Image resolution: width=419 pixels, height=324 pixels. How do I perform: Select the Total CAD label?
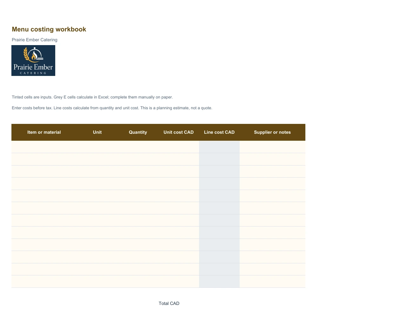(x=169, y=303)
